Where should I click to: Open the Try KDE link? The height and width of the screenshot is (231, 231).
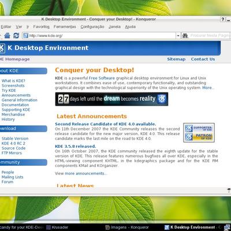(9, 91)
